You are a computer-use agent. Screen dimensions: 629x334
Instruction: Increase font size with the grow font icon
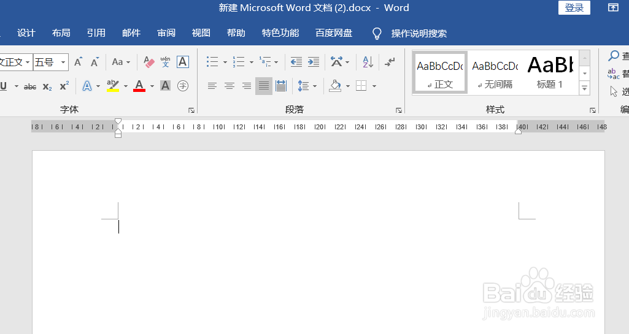click(78, 62)
